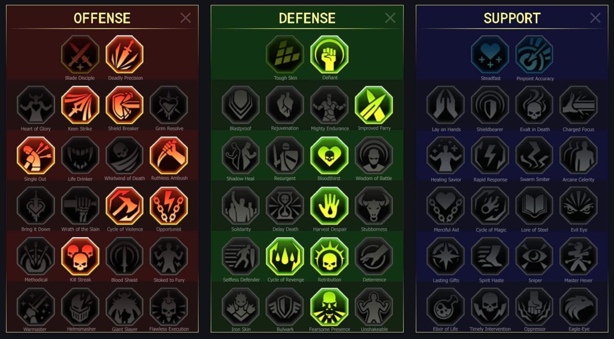Close the Support mastery panel
Image resolution: width=614 pixels, height=339 pixels.
[595, 18]
